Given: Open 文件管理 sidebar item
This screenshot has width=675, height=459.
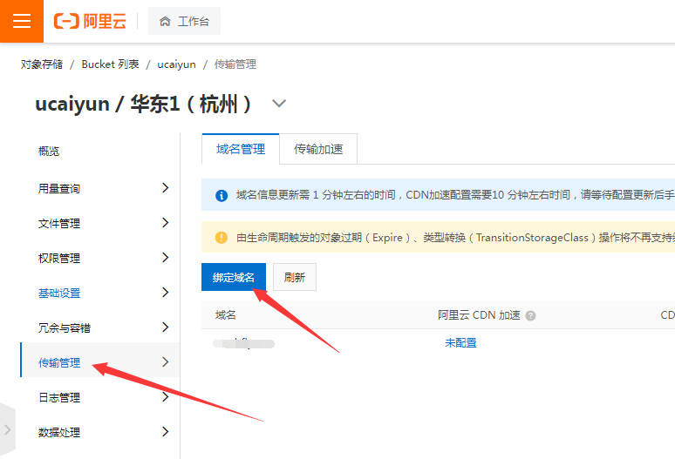Looking at the screenshot, I should 59,224.
